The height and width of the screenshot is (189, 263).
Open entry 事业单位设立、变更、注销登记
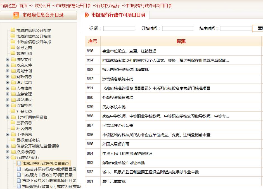pyautogui.click(x=129, y=51)
